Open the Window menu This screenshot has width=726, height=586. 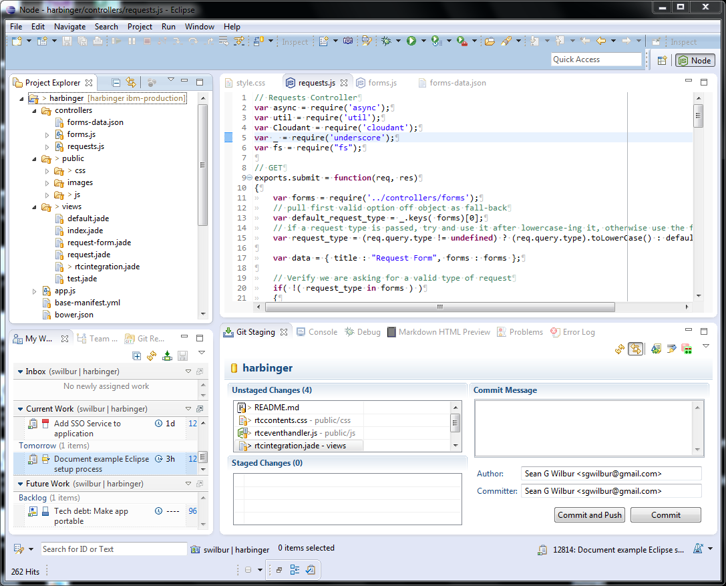pyautogui.click(x=200, y=27)
